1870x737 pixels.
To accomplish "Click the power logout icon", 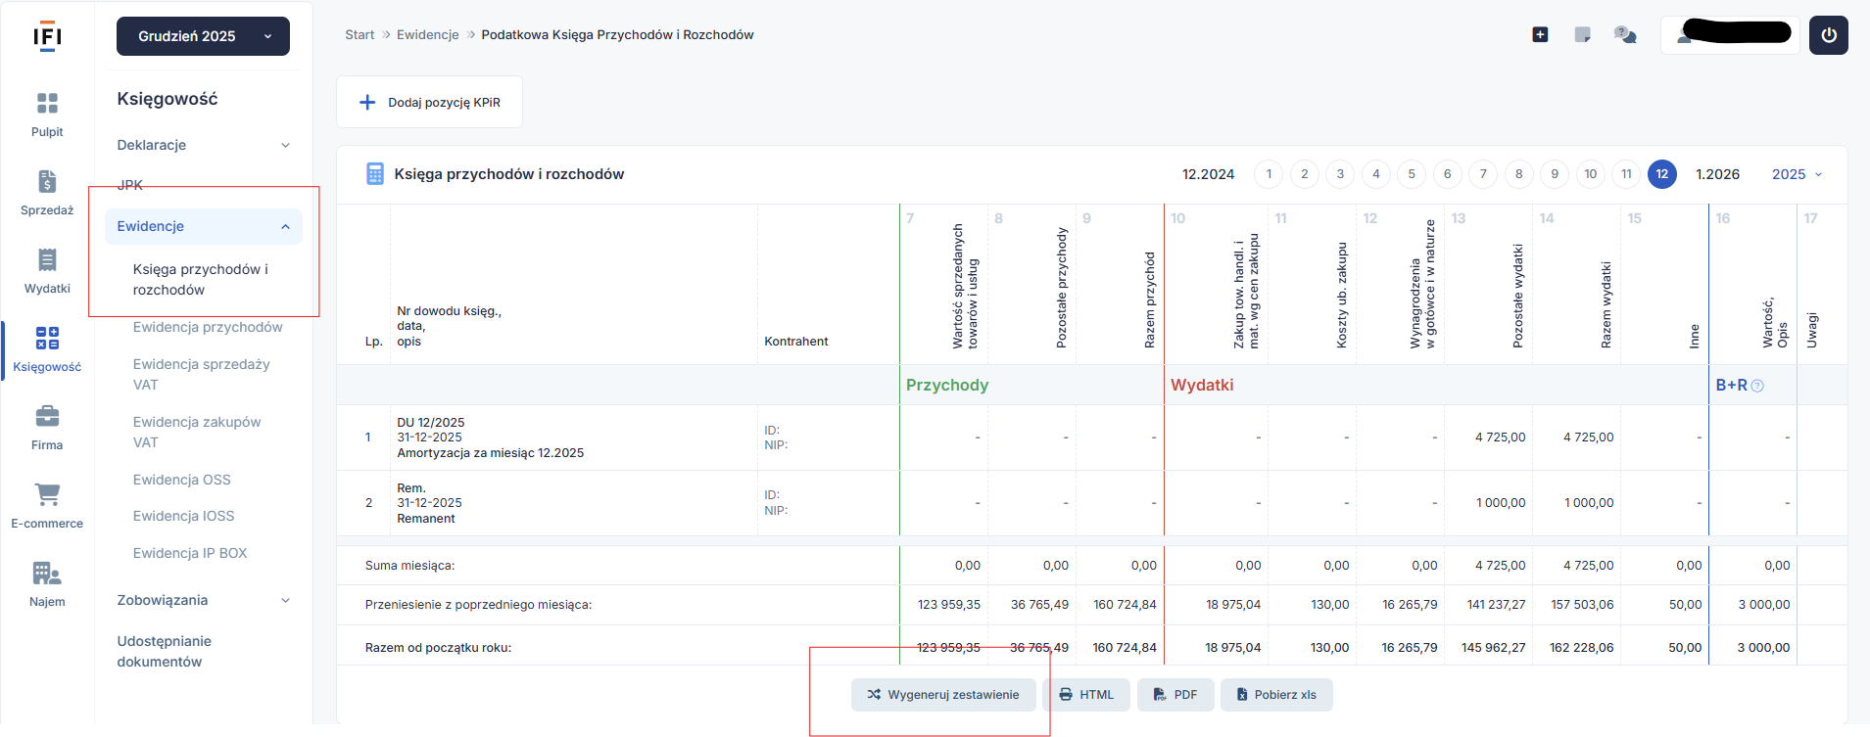I will tap(1828, 35).
